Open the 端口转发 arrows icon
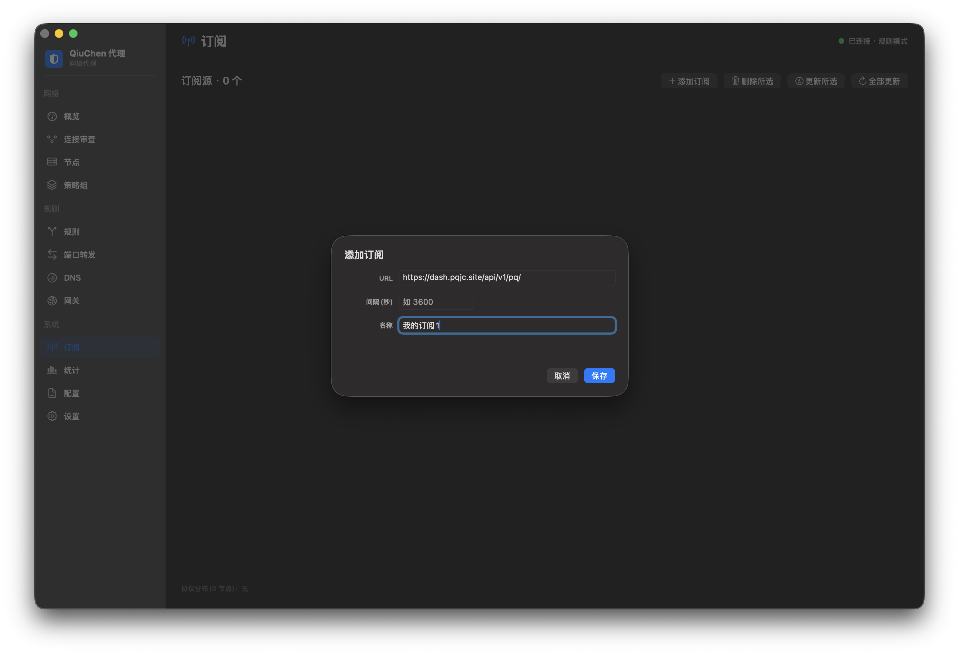959x655 pixels. (52, 255)
